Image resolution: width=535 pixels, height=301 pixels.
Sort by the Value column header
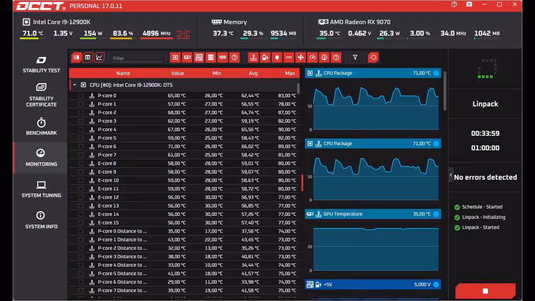[178, 73]
